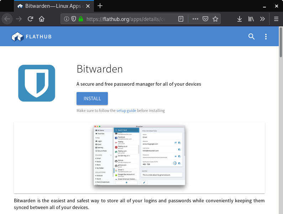Open the Flathub search icon
283x214 pixels.
pos(251,37)
